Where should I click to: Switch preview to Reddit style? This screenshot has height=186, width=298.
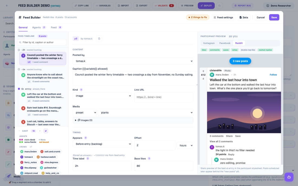[239, 43]
